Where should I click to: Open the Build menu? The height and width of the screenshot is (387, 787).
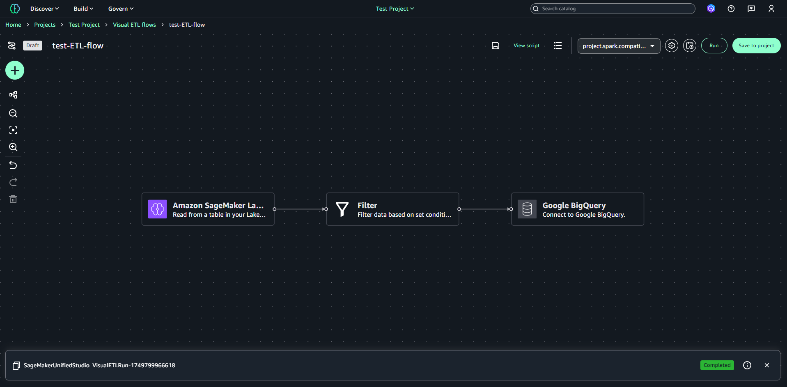[x=83, y=9]
